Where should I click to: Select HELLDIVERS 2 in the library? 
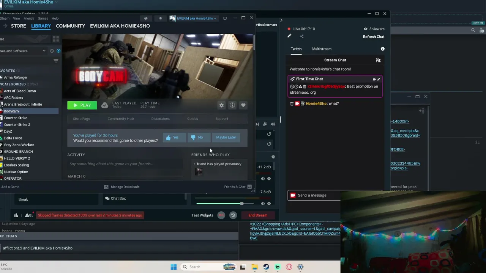point(17,158)
